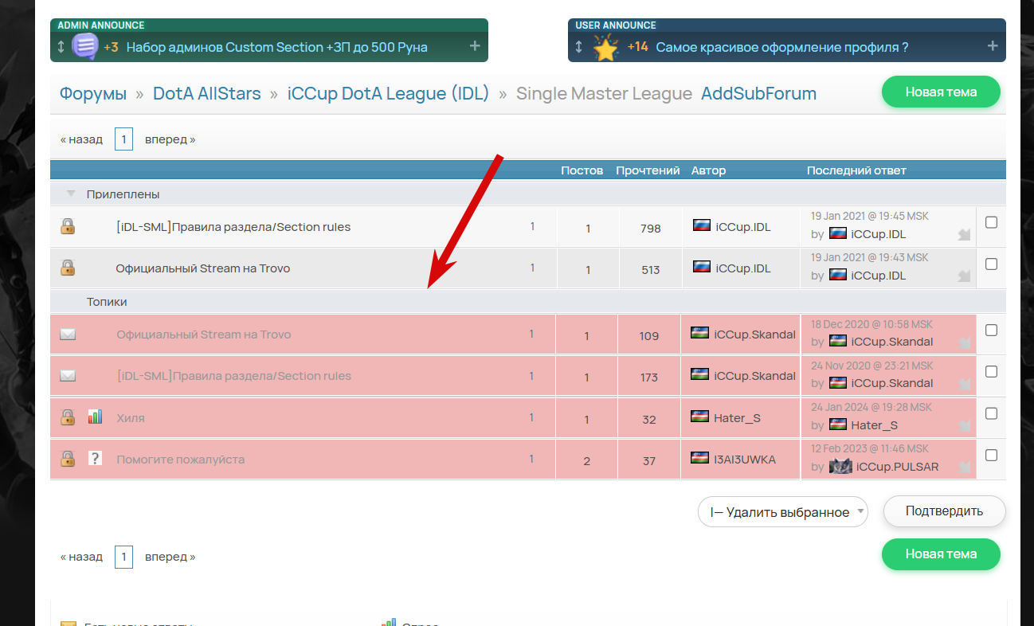Open Помогите пожалуйста topic
This screenshot has width=1034, height=626.
[180, 460]
